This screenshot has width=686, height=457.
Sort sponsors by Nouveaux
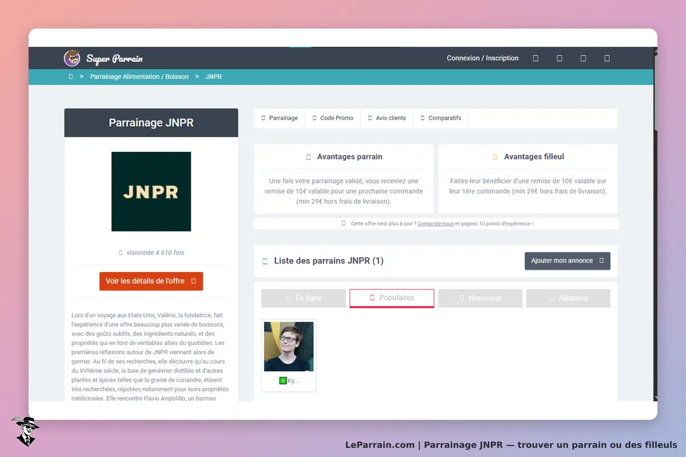[x=480, y=298]
